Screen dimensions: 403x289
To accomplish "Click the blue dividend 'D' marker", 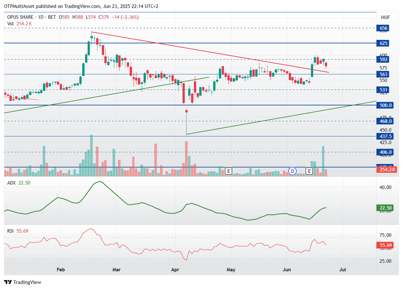I will tap(293, 171).
